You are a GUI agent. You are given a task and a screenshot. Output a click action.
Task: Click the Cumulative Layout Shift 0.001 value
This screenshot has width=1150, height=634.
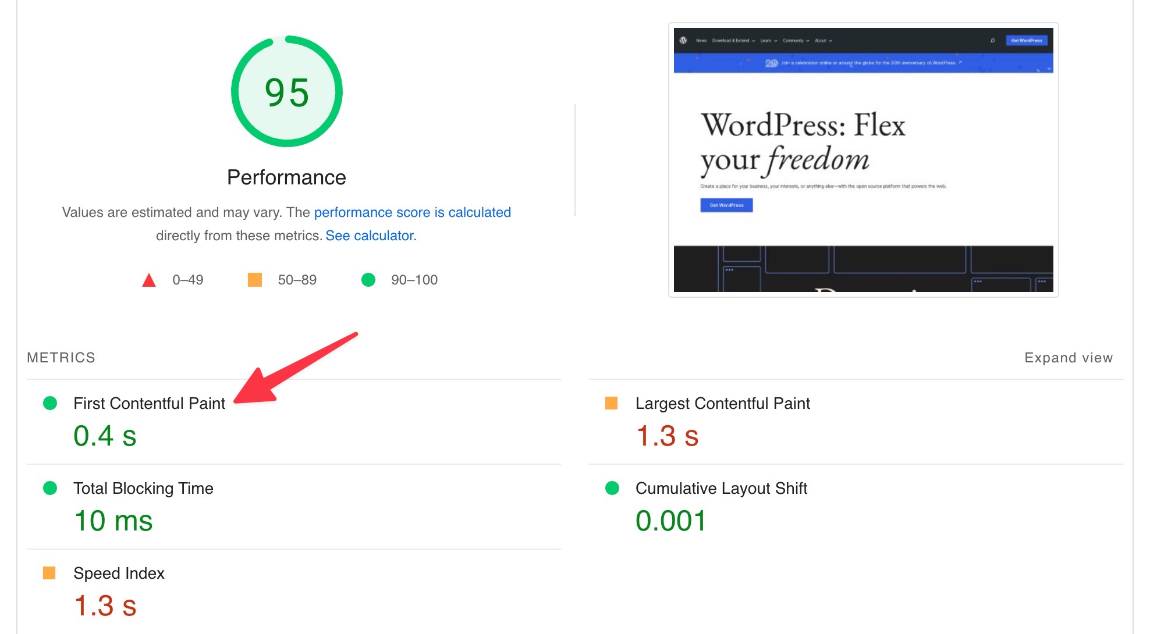[670, 521]
